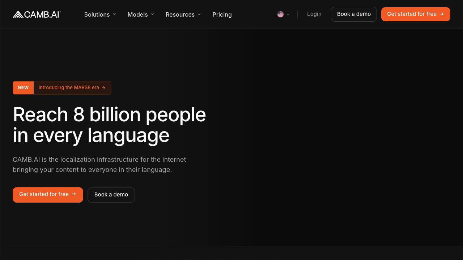
Task: Click the NEW badge on the banner
Action: [23, 88]
